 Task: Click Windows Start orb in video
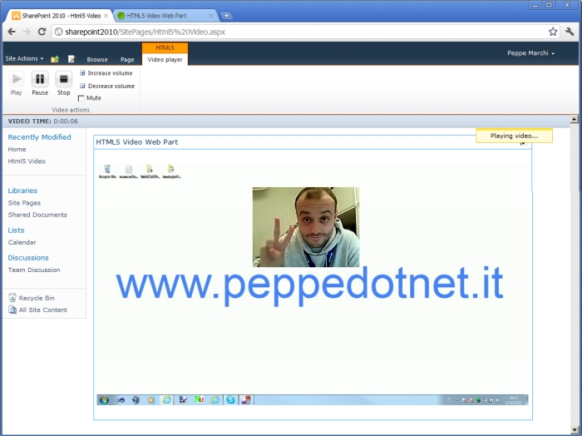tap(104, 400)
